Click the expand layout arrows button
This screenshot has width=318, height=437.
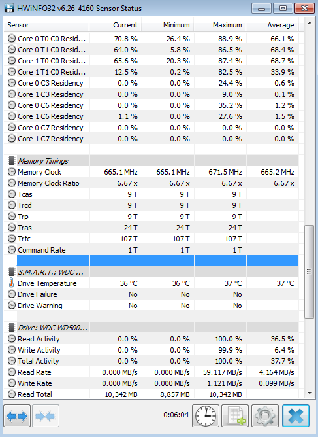click(17, 415)
